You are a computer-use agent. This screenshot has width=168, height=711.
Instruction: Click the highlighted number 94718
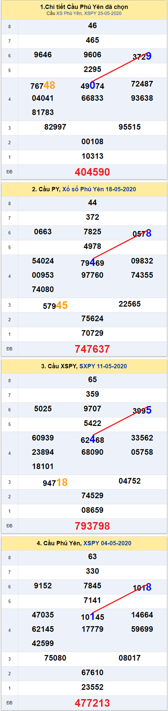(55, 483)
